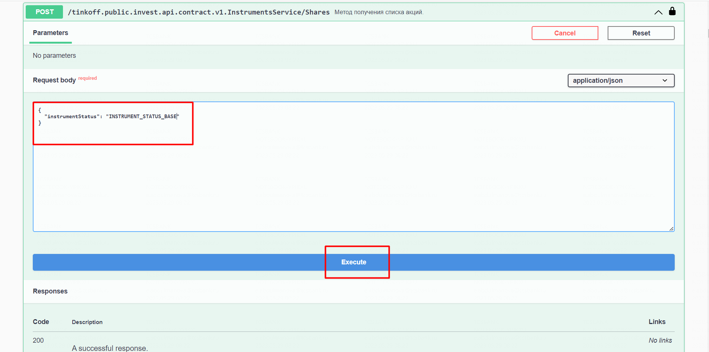Open the application/json content type dropdown
The height and width of the screenshot is (352, 709).
621,81
